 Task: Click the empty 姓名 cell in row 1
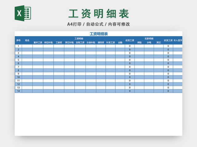point(27,46)
